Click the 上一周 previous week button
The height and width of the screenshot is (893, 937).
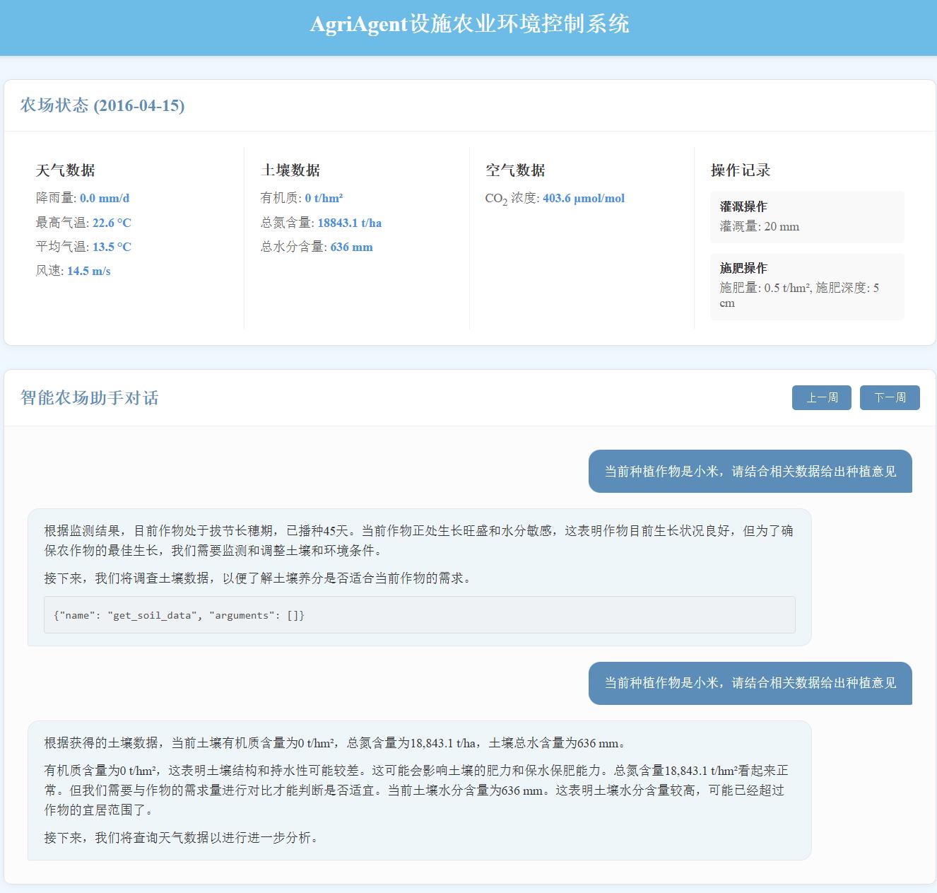[821, 397]
